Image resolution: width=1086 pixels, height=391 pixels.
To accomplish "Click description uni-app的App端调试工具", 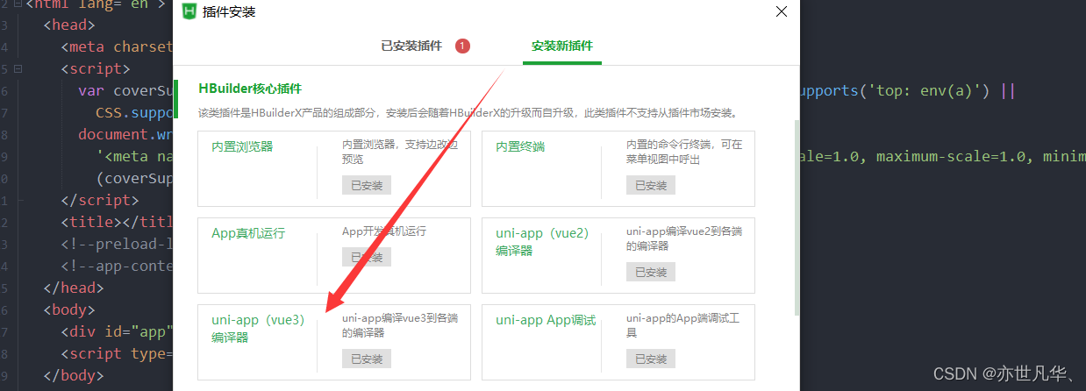I will (x=682, y=325).
